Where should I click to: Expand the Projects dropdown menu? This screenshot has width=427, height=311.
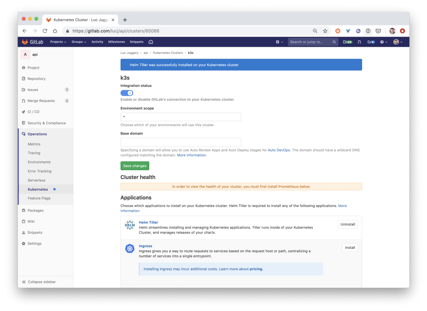(58, 42)
